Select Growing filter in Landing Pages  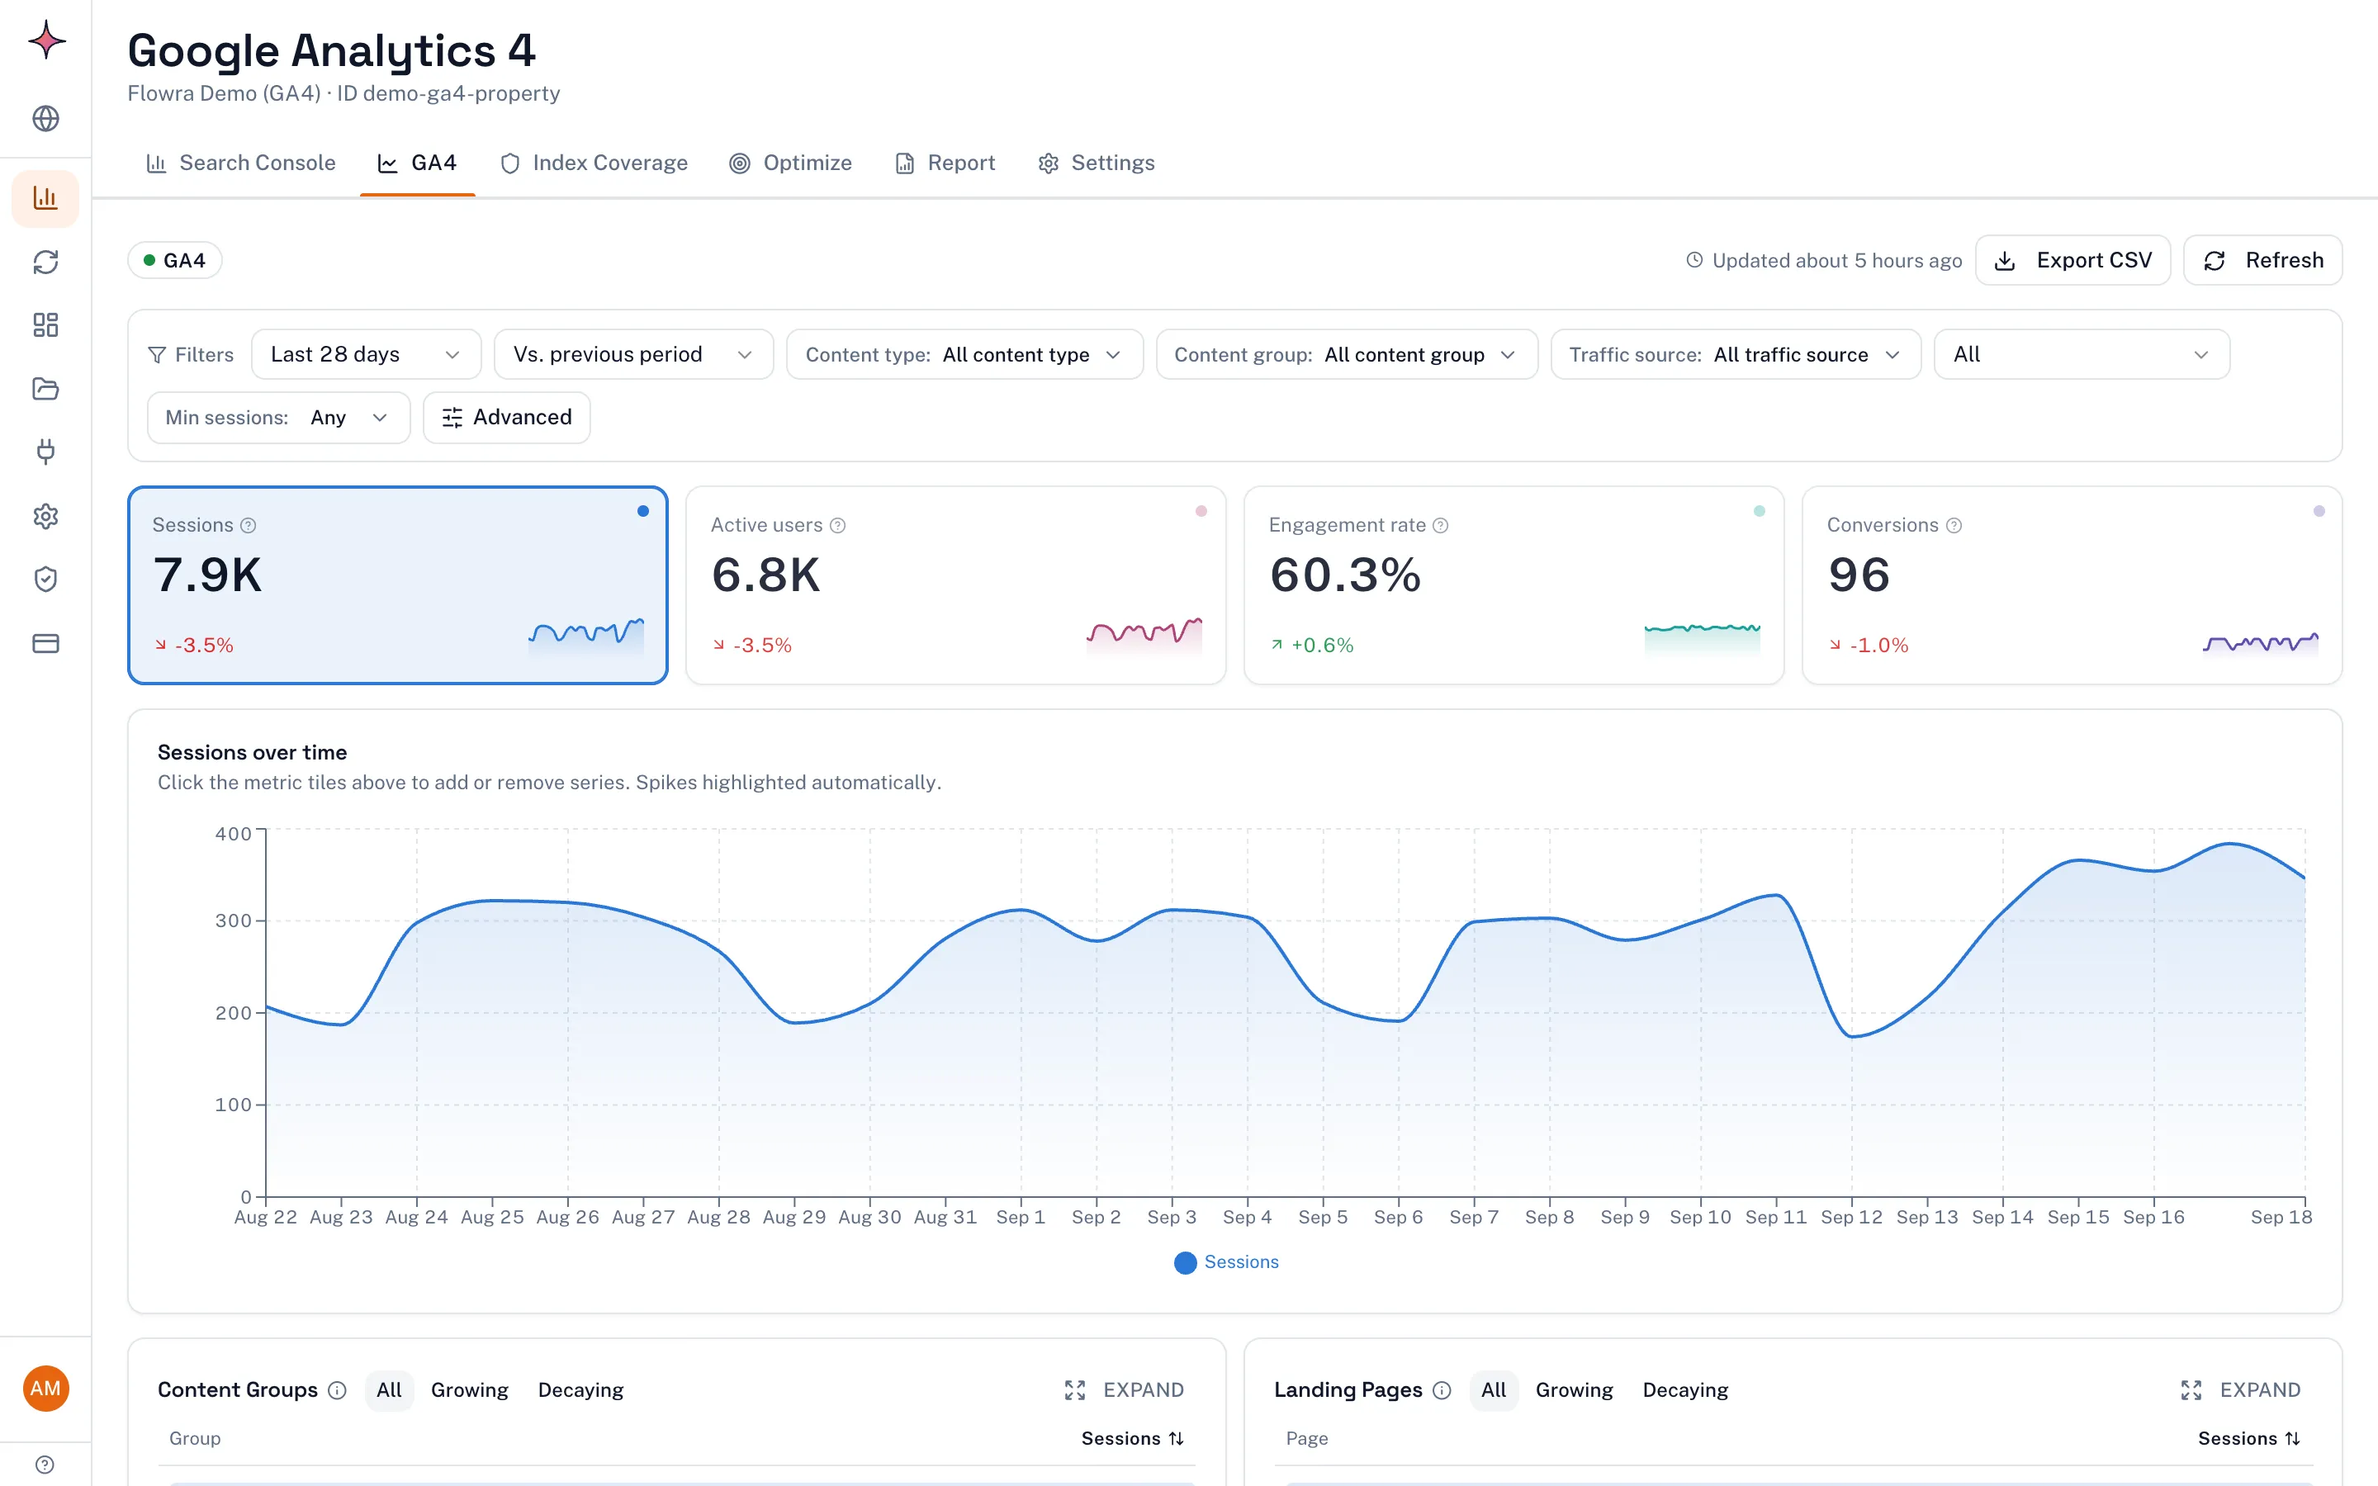tap(1575, 1389)
